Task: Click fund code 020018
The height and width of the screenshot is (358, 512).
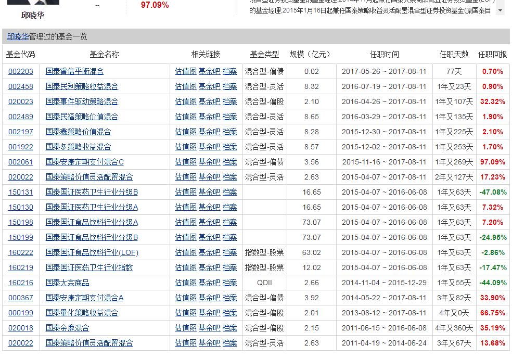Action: point(21,328)
